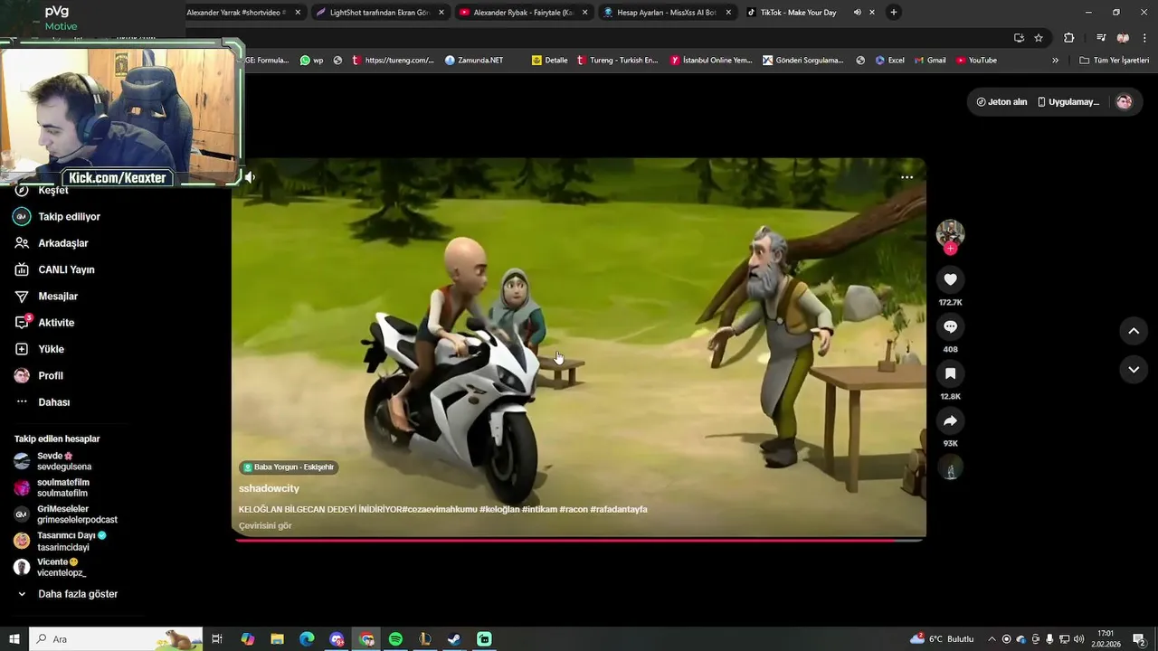Image resolution: width=1158 pixels, height=651 pixels.
Task: Open a new browser tab
Action: point(894,13)
